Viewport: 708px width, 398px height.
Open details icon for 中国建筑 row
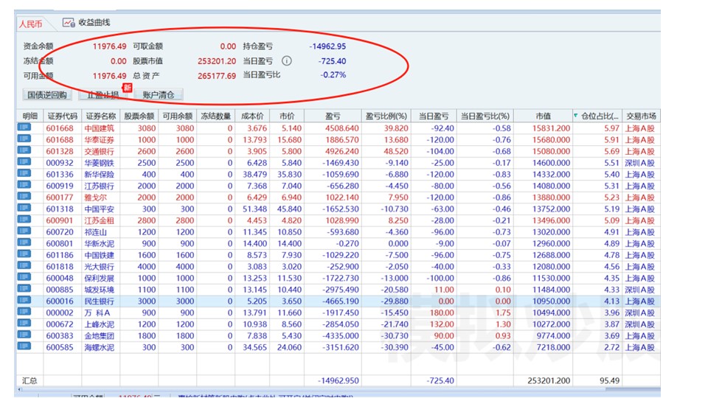click(x=24, y=128)
